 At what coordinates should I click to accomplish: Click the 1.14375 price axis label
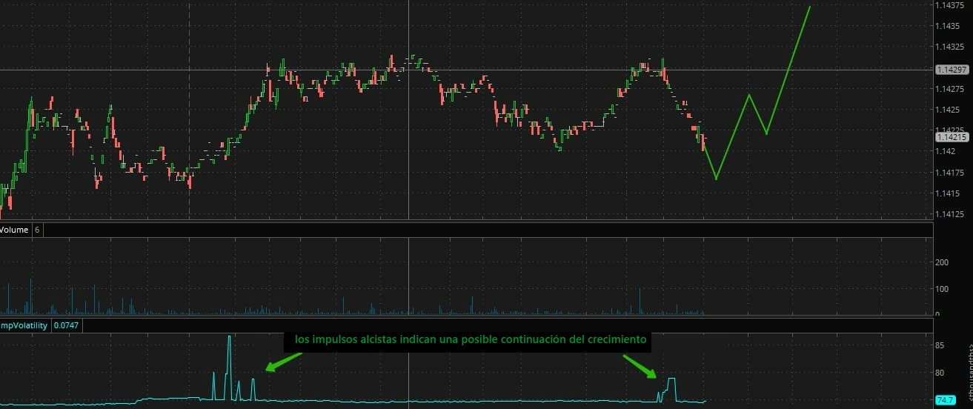[x=952, y=5]
